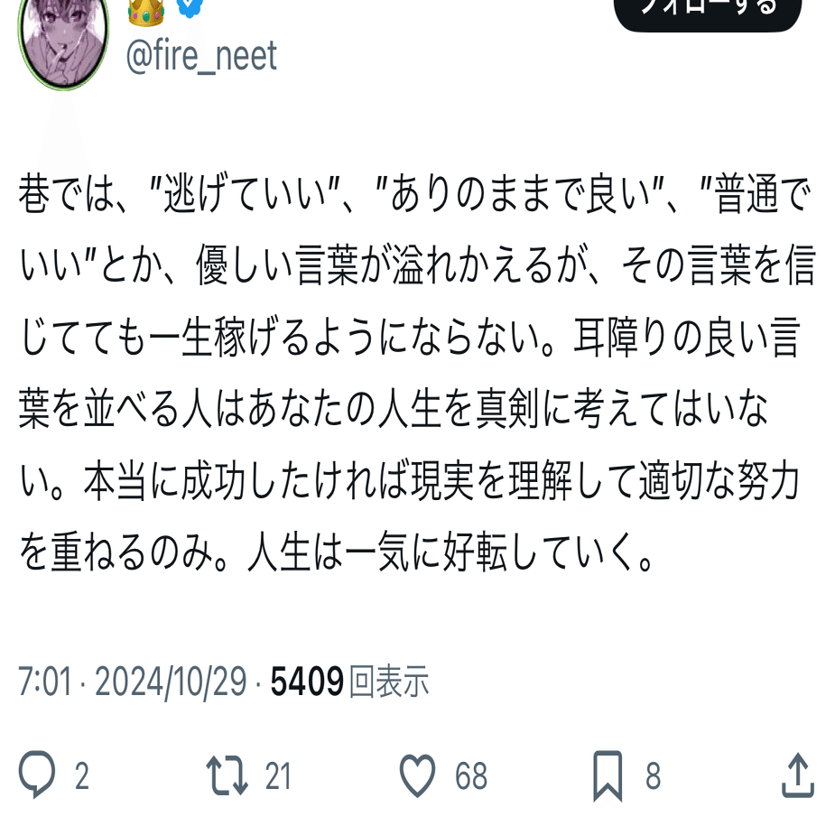The height and width of the screenshot is (835, 835).
Task: Like the tweet with the heart icon
Action: tap(417, 775)
